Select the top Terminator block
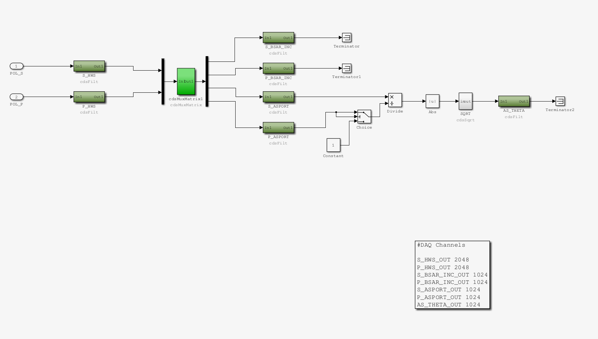Viewport: 598px width, 339px height. click(347, 38)
